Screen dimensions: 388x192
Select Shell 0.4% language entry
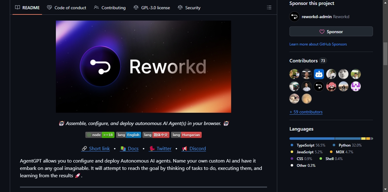pos(331,159)
